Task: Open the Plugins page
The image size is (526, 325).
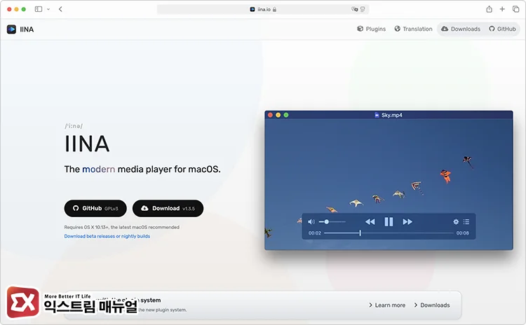Action: [x=371, y=29]
